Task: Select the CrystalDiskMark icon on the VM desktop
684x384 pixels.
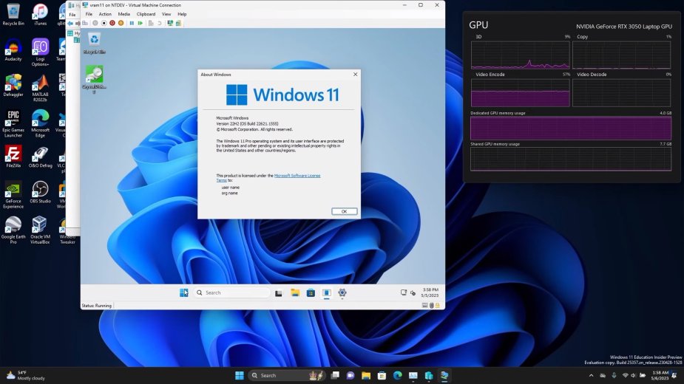Action: pyautogui.click(x=94, y=79)
